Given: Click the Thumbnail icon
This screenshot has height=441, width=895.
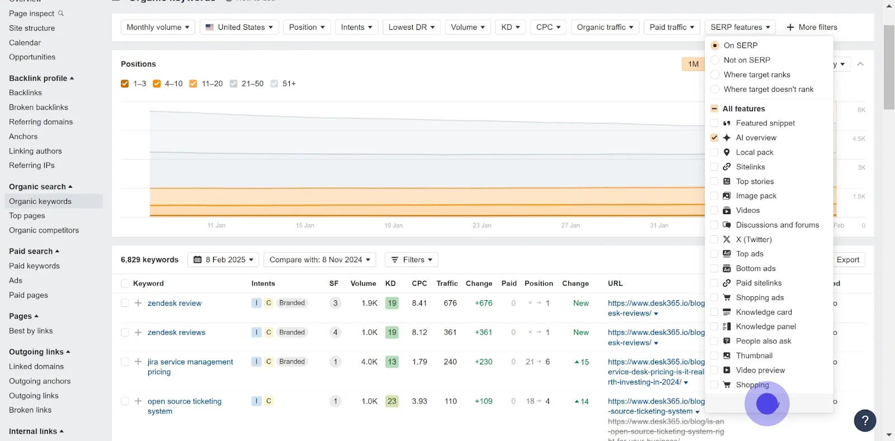Looking at the screenshot, I should pyautogui.click(x=727, y=355).
